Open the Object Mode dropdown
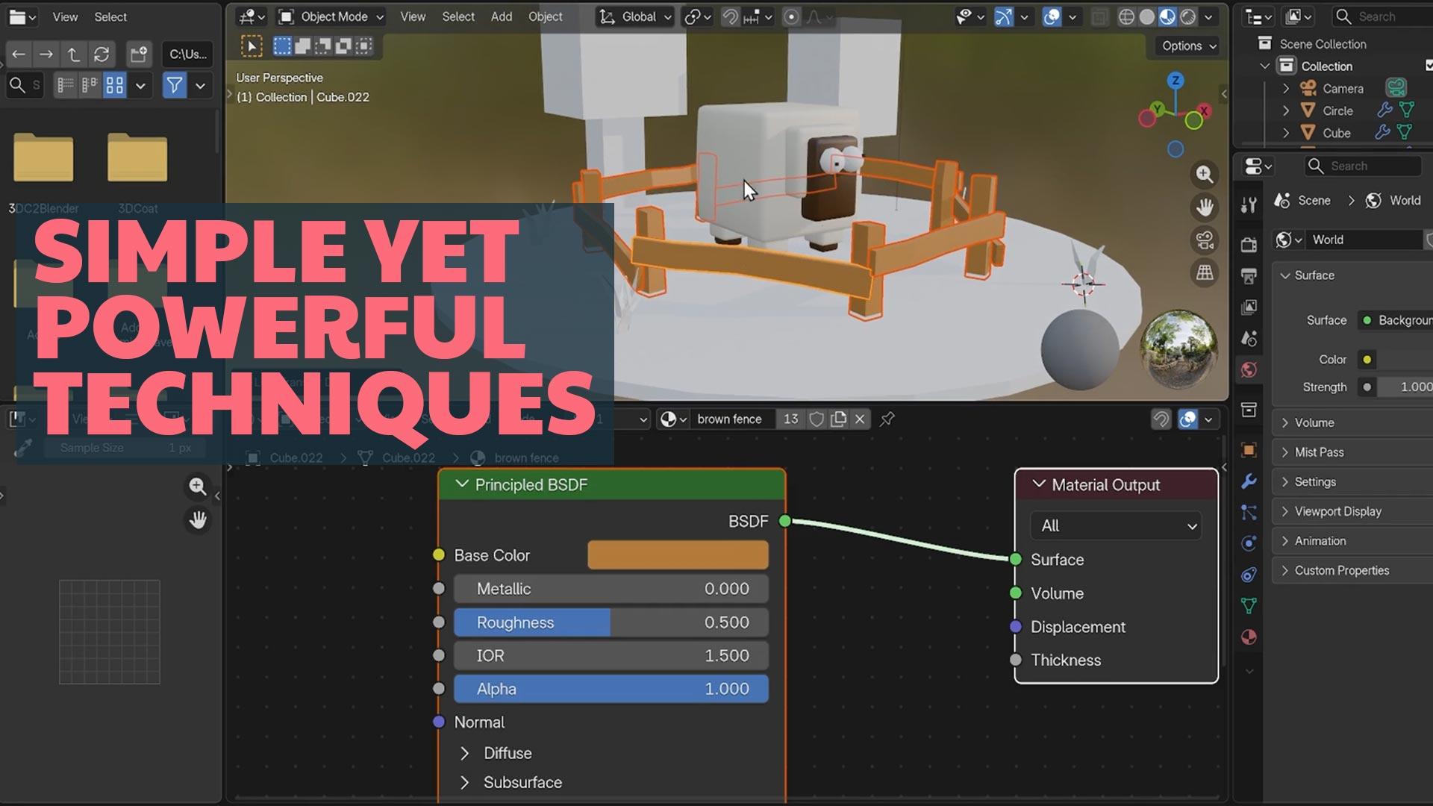This screenshot has height=806, width=1433. pyautogui.click(x=331, y=16)
